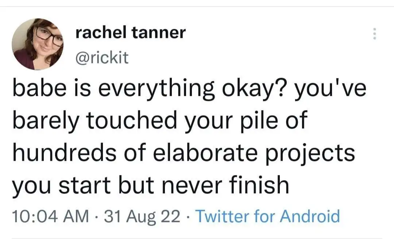
Task: Open the three-dot more options menu
Action: [374, 34]
